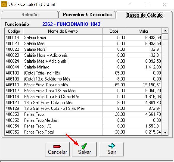This screenshot has width=174, height=162.
Task: Select (Cota) 13.o Salário no Mês row
Action: coord(83,79)
